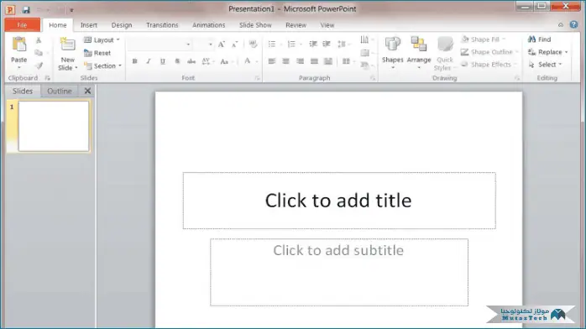Toggle Strikethrough formatting
The image size is (586, 329).
[x=191, y=61]
